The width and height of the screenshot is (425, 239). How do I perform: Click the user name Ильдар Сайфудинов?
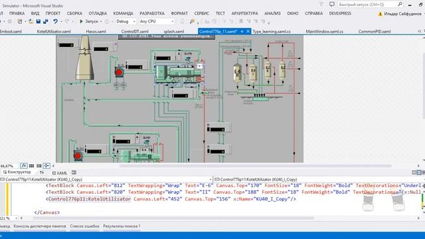tap(402, 14)
